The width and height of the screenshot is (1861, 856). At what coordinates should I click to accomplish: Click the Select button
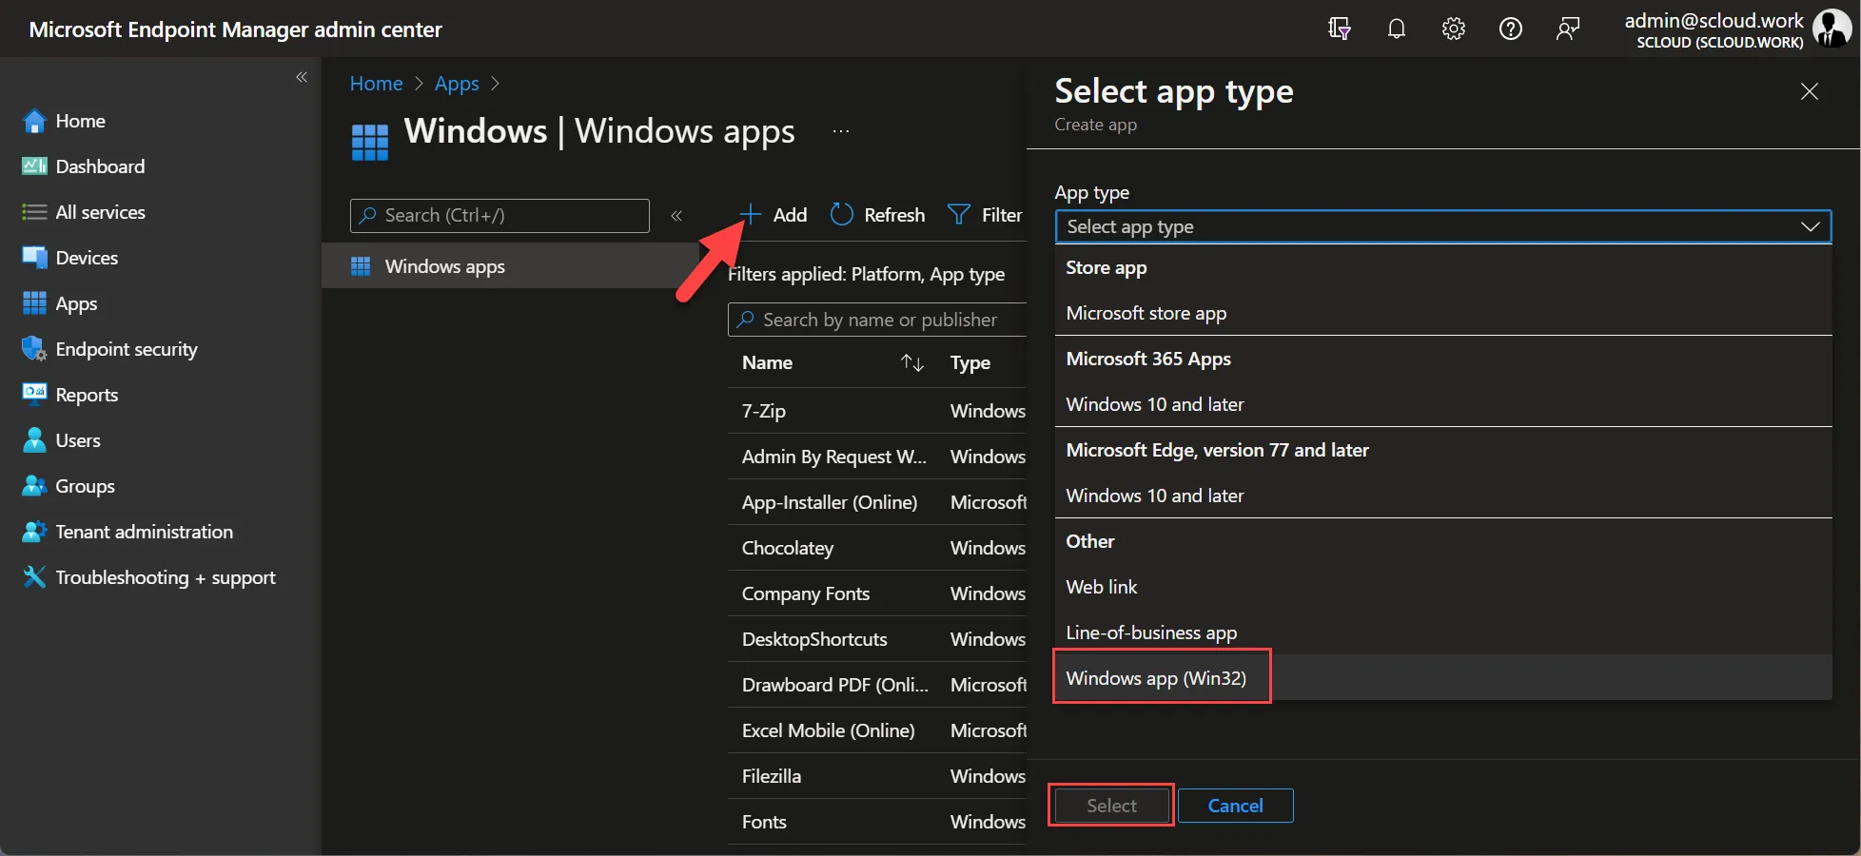pyautogui.click(x=1111, y=806)
